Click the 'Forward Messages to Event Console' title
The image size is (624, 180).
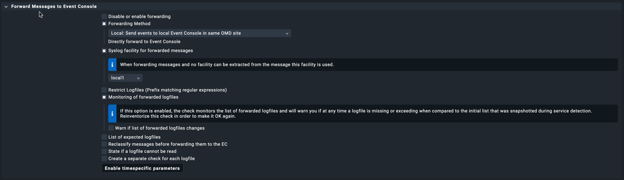[54, 6]
